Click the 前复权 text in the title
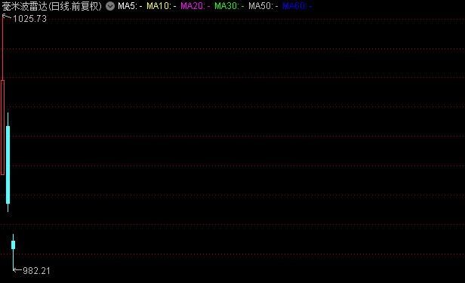The width and height of the screenshot is (465, 283). click(85, 6)
